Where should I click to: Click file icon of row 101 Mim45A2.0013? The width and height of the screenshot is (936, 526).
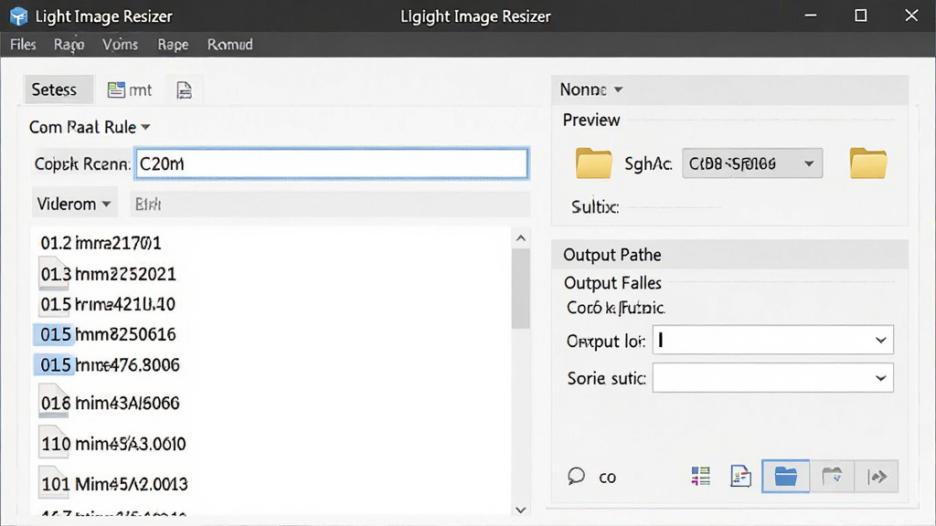[54, 482]
